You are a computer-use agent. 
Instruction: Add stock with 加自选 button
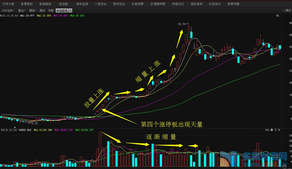62,11
